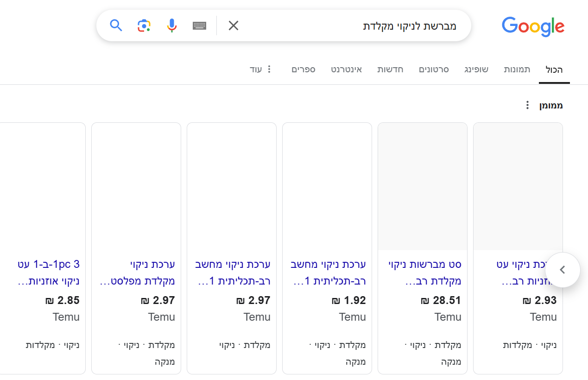Start voice search with the microphone icon
Viewport: 588px width, 380px height.
pos(171,25)
